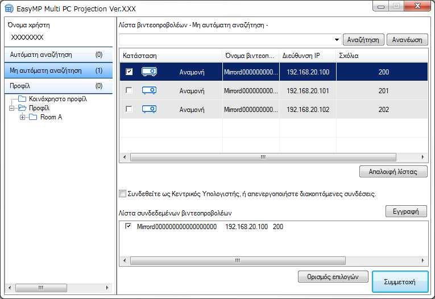Open the projector search dropdown arrow
The image size is (435, 299).
click(337, 40)
